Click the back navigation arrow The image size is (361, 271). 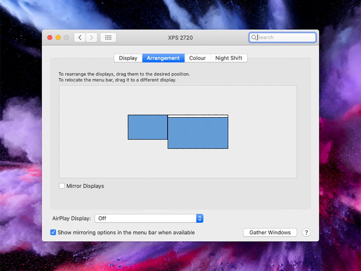click(80, 37)
